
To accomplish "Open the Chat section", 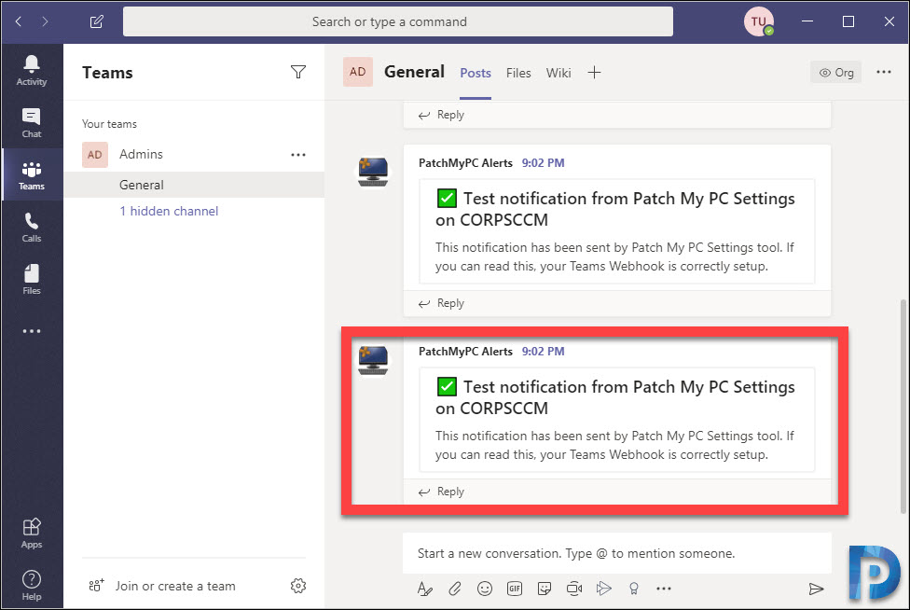I will [32, 122].
